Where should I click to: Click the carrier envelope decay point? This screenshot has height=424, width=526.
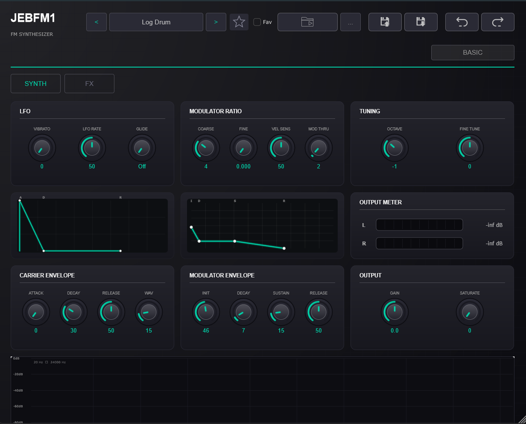[x=44, y=251]
